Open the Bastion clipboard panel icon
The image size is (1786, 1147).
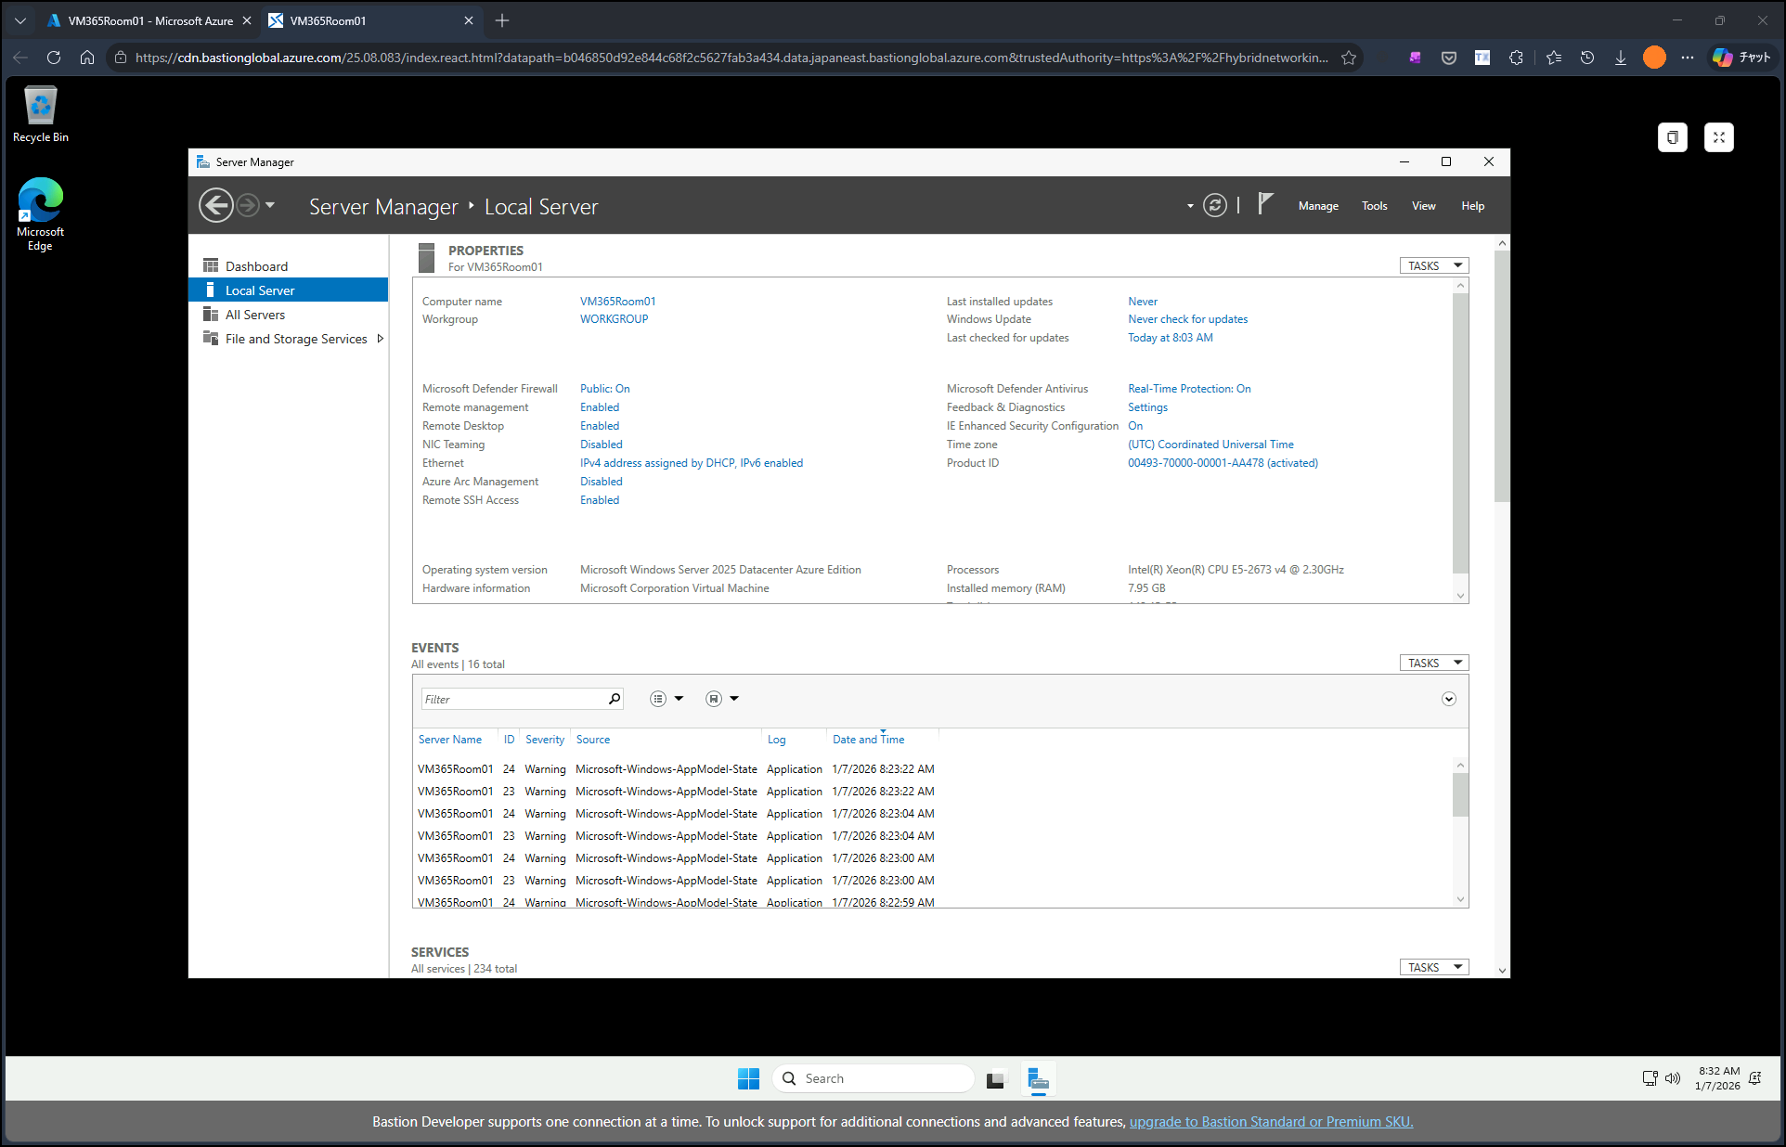tap(1672, 137)
